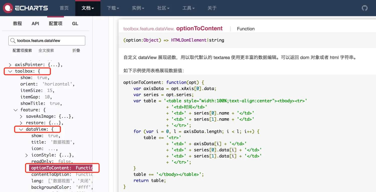The width and height of the screenshot is (376, 192).
Task: Click the optionToContent heading text
Action: pos(199,29)
